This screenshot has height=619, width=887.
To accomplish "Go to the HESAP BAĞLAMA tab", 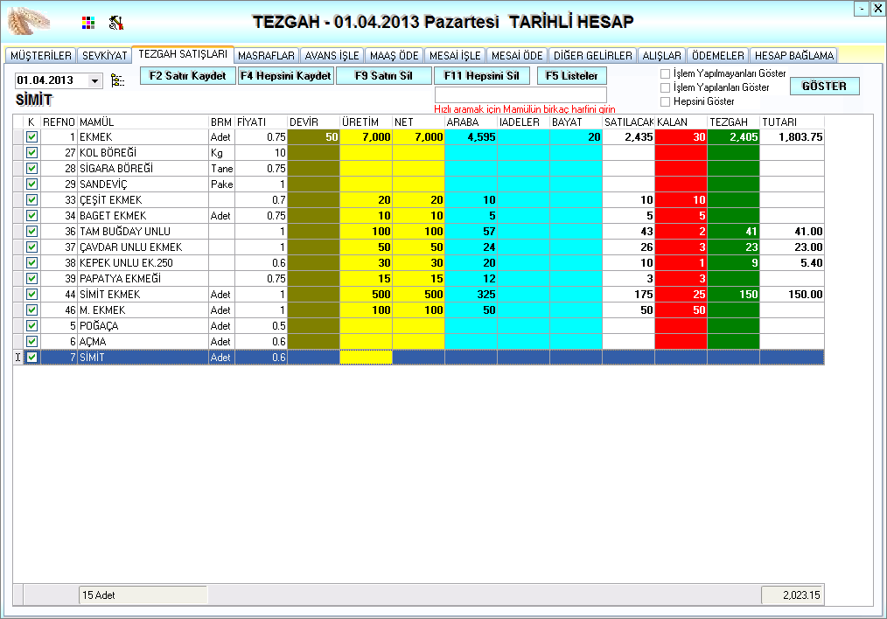I will (793, 55).
